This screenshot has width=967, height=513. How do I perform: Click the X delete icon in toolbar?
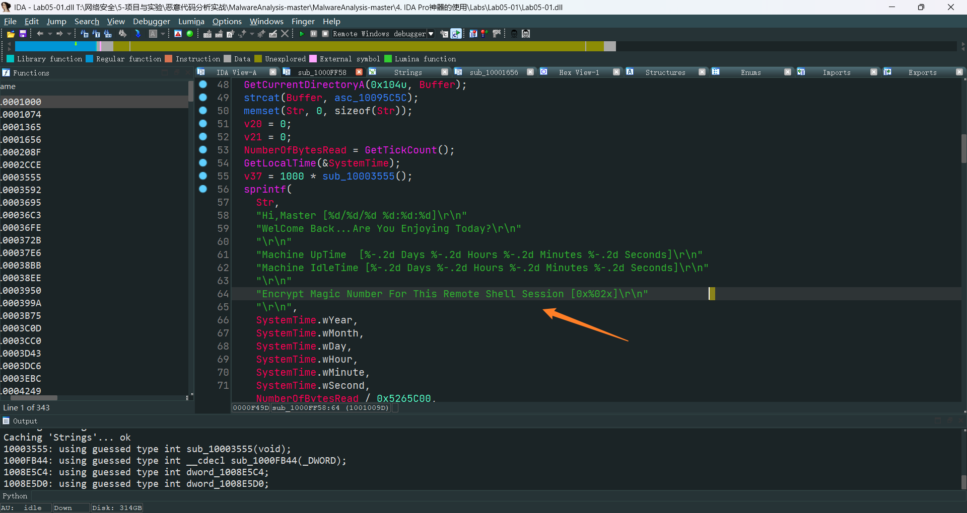tap(285, 34)
